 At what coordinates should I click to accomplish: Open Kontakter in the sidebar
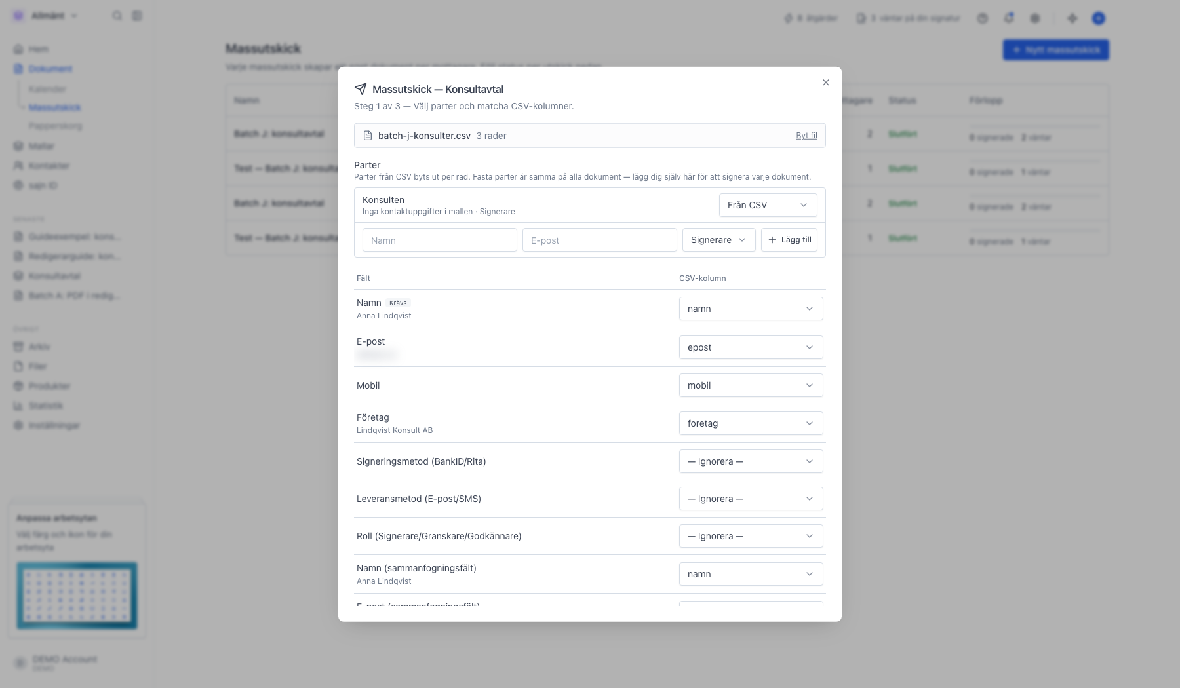(x=41, y=166)
